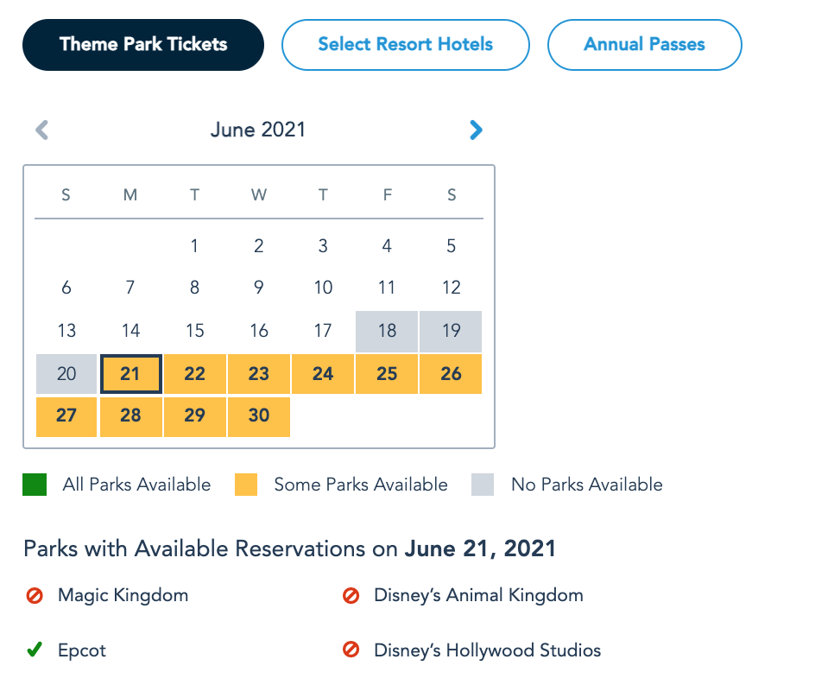
Task: Select June 25 on the calendar
Action: pos(387,374)
